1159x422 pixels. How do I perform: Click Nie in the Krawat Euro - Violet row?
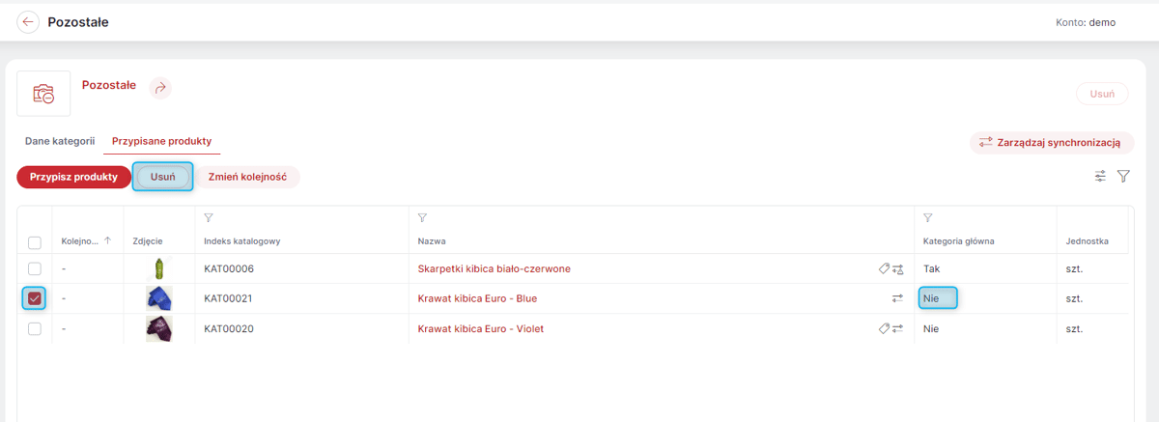(931, 328)
